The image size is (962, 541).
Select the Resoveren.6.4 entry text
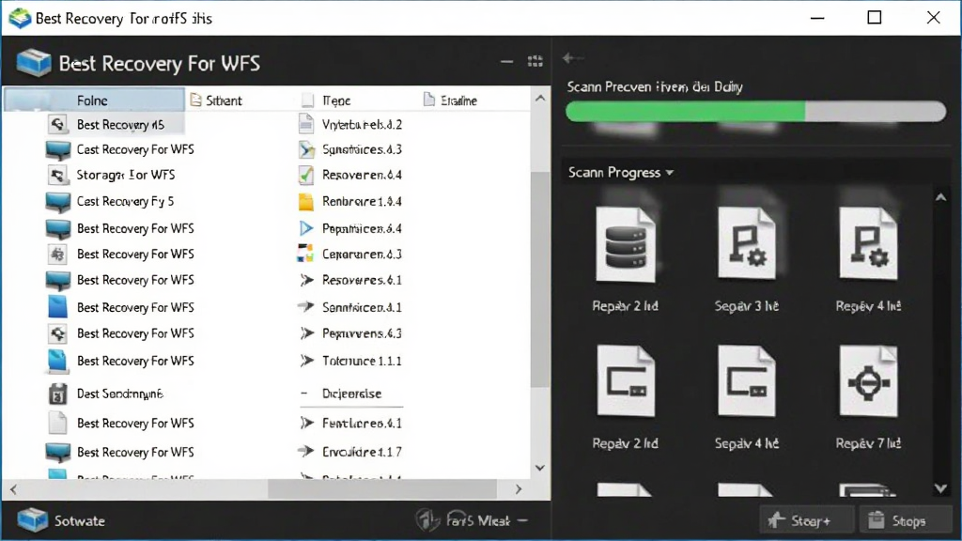point(362,175)
